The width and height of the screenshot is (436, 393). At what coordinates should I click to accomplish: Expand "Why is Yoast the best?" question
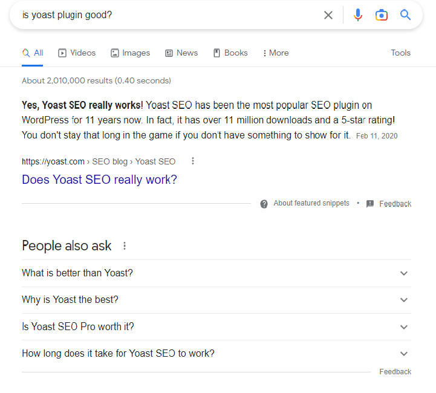[x=216, y=300]
